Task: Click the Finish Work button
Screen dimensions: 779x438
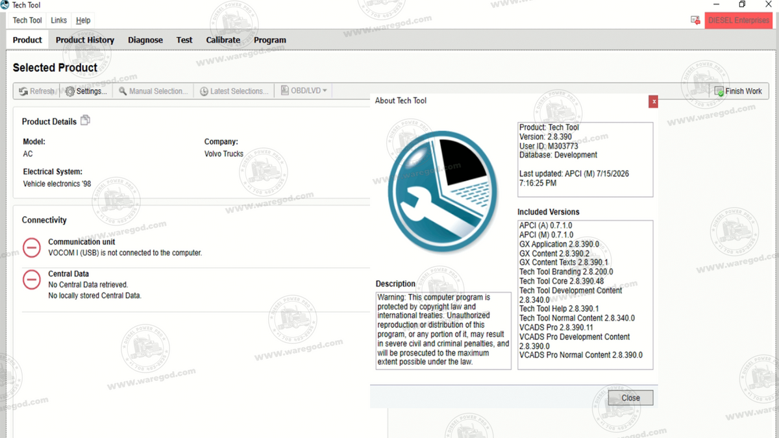Action: coord(738,91)
